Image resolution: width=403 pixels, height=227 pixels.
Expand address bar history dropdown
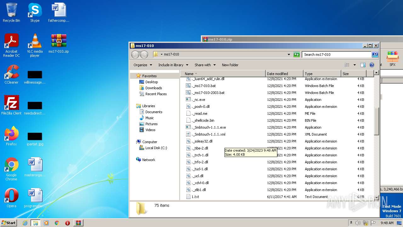coord(289,55)
